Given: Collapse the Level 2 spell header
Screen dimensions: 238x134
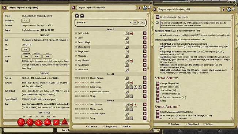Looking at the screenshot, I should pos(110,101).
